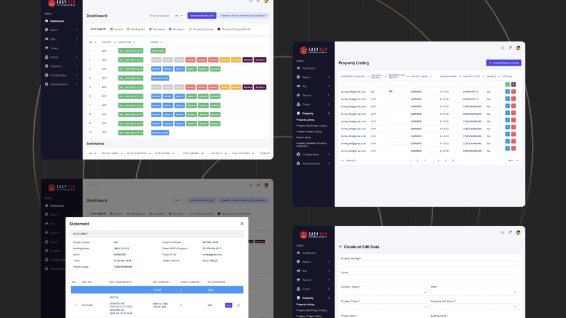Edit the RD project row in Property Listing
Screen dimensions: 566x318
508,92
